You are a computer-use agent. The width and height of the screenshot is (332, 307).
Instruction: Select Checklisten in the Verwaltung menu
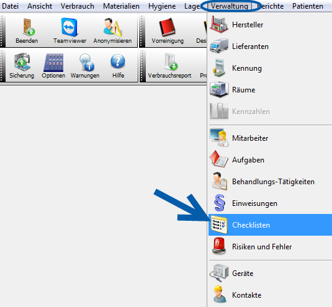click(270, 225)
